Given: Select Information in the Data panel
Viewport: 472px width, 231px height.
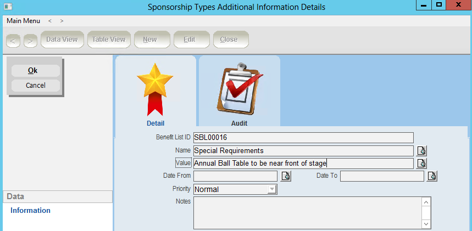Looking at the screenshot, I should (x=31, y=211).
